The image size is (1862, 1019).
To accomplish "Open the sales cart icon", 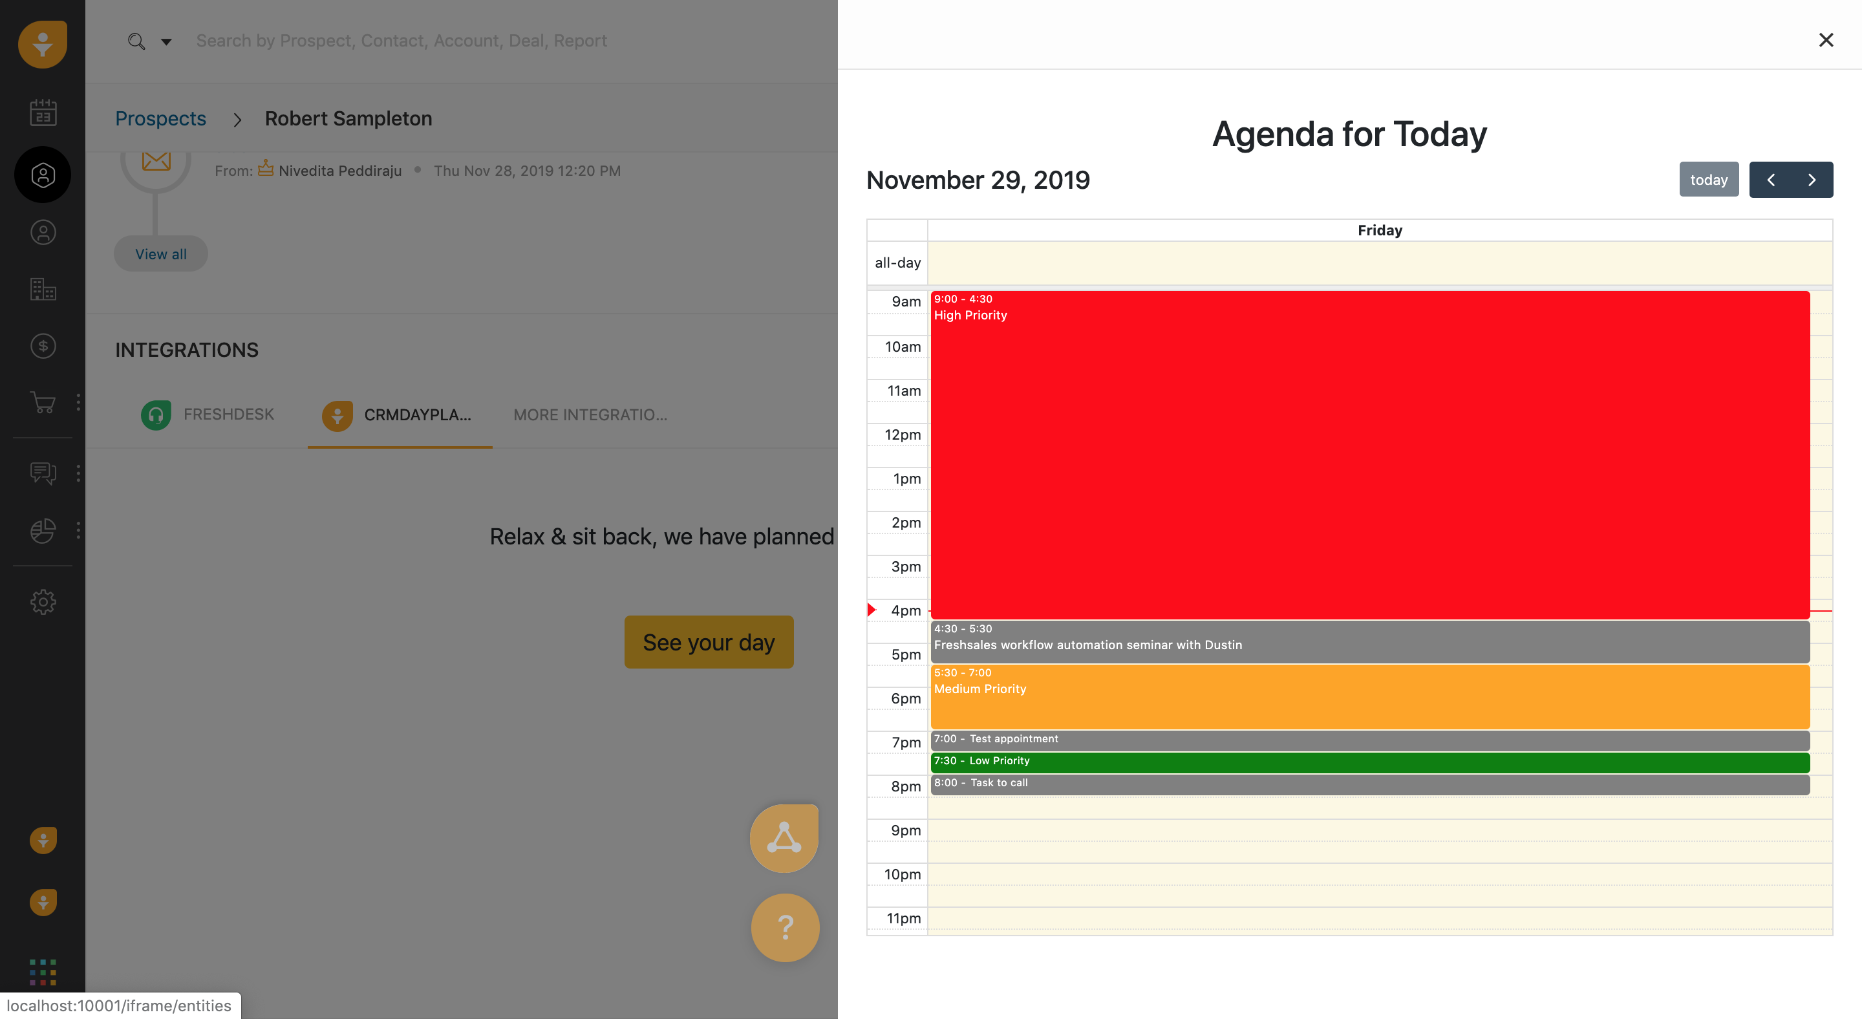I will click(x=43, y=404).
